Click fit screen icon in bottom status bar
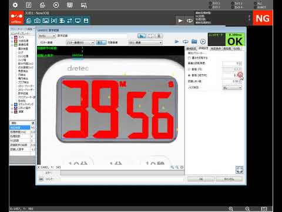282x212 pixels. pyautogui.click(x=264, y=209)
